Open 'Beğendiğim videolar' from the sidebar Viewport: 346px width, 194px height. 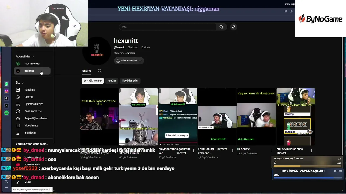[x=32, y=119]
